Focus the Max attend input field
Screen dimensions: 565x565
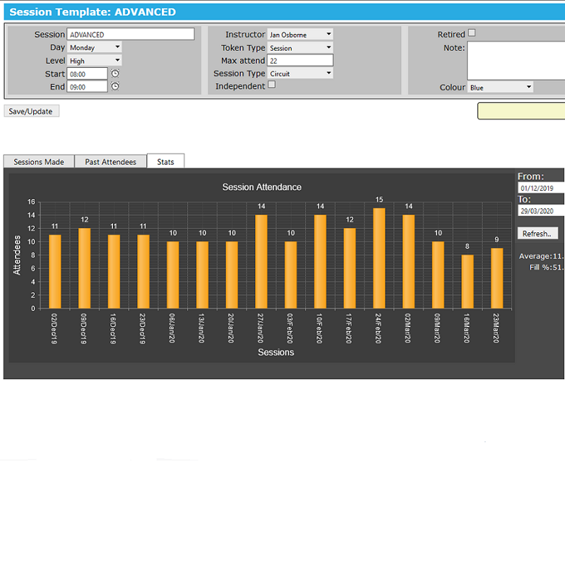(x=299, y=61)
